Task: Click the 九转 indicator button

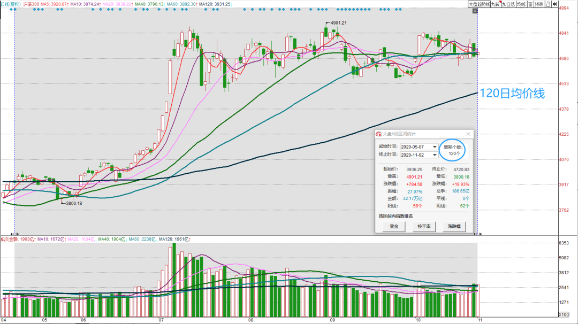Action: 495,4
